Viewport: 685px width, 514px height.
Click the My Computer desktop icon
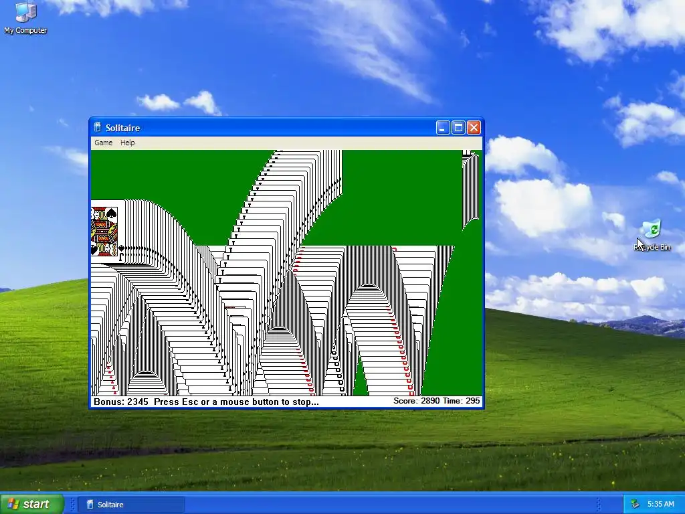coord(25,17)
